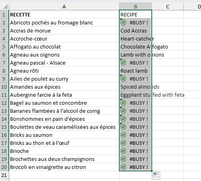Select cell 'Bagel au saumon et concombre'
The height and width of the screenshot is (181, 201).
[64, 103]
